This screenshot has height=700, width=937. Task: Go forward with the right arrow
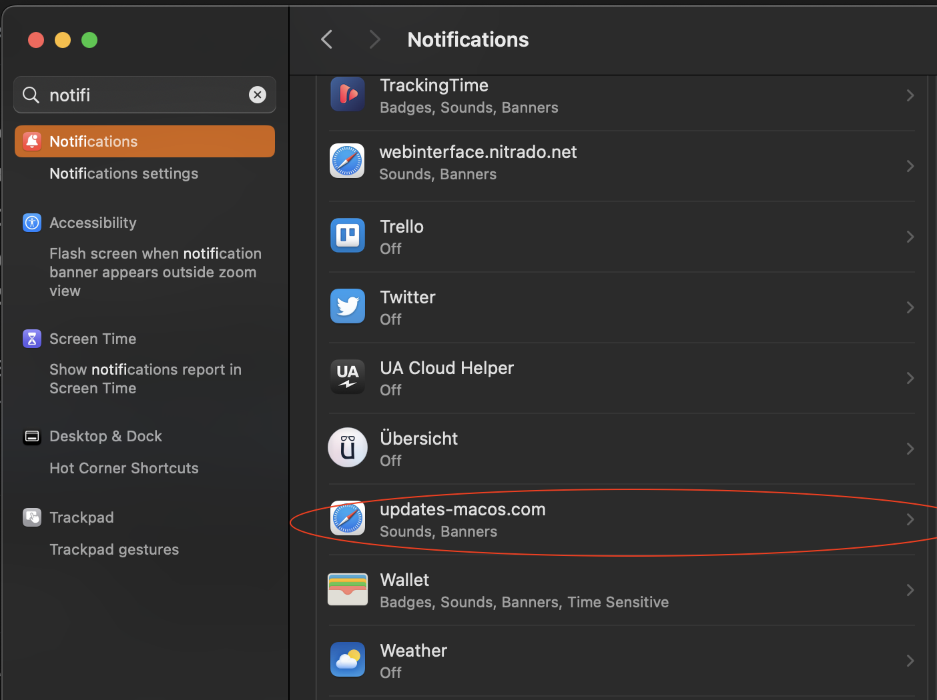[x=374, y=39]
